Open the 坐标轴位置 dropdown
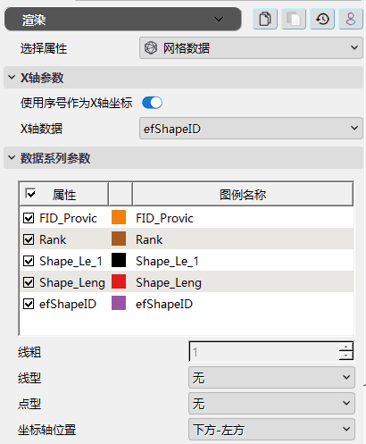The image size is (366, 444). (271, 430)
